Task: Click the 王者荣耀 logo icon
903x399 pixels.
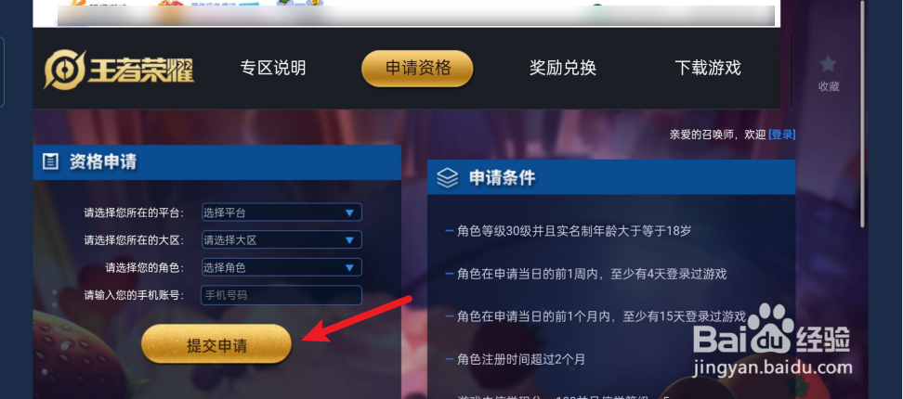Action: tap(66, 71)
